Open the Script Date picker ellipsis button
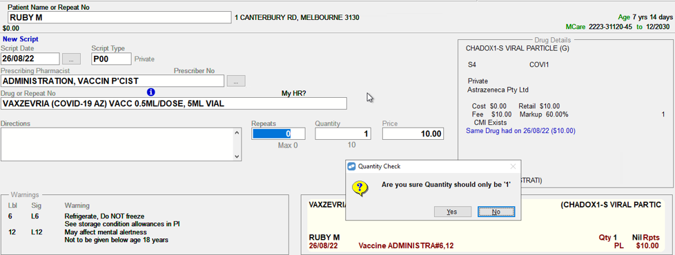Image resolution: width=675 pixels, height=255 pixels. [71, 59]
